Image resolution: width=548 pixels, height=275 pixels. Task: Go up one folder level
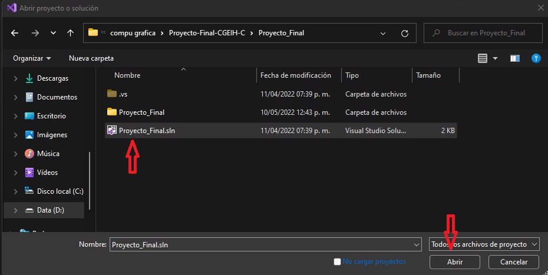(x=70, y=33)
